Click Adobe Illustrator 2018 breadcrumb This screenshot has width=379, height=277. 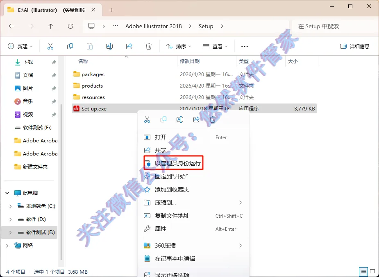154,26
